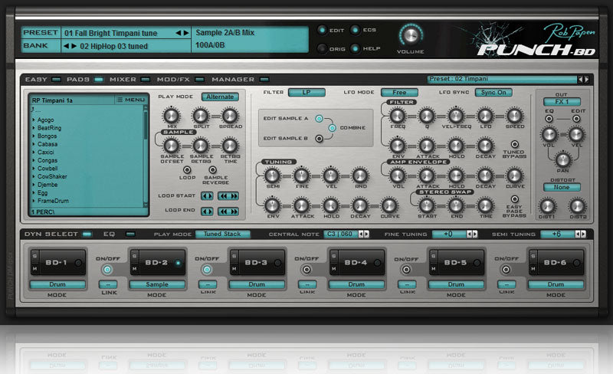
Task: Open BD-1 Drum mode dropdown
Action: click(x=57, y=284)
